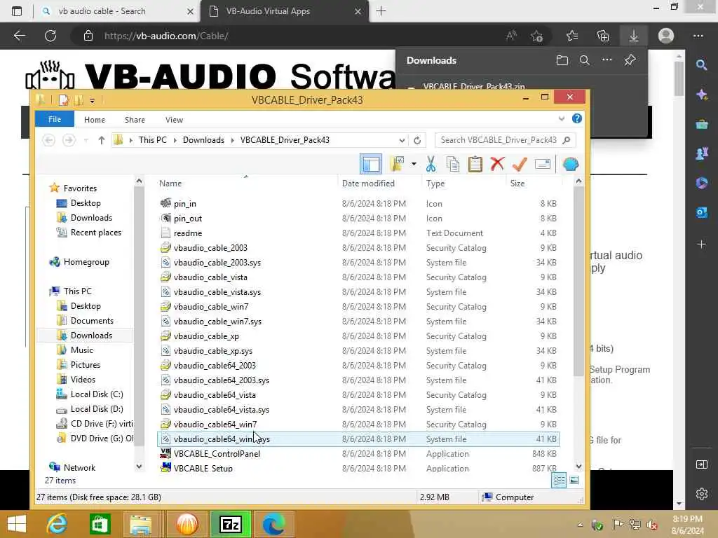The height and width of the screenshot is (538, 718).
Task: Open the Home ribbon tab
Action: coord(95,119)
